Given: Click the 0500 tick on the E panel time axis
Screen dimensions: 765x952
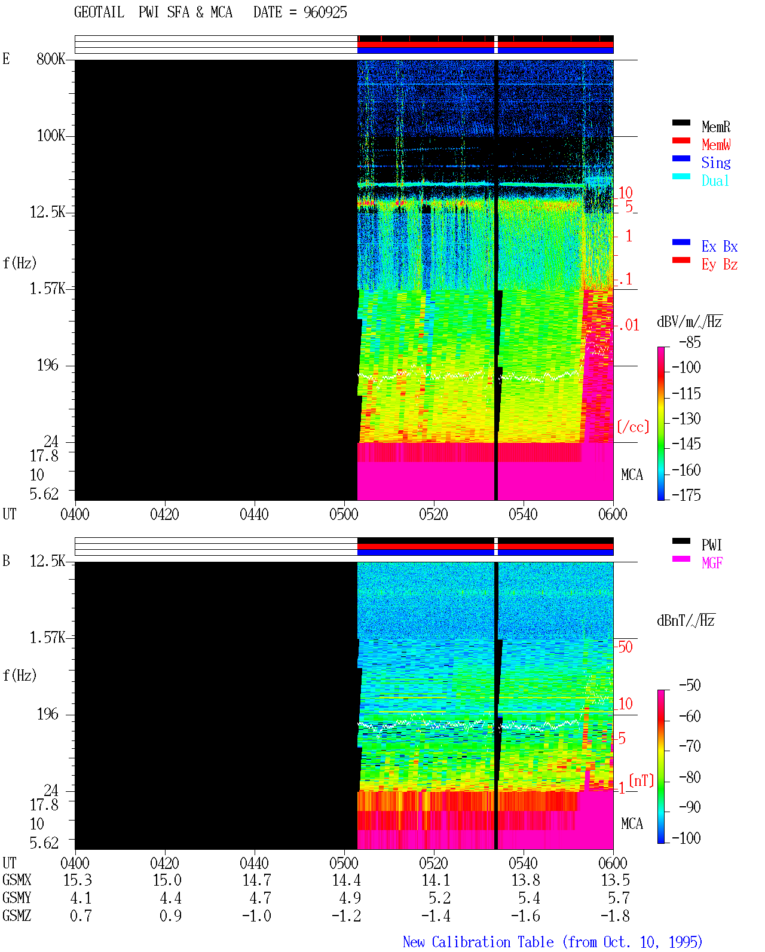Looking at the screenshot, I should (x=344, y=515).
